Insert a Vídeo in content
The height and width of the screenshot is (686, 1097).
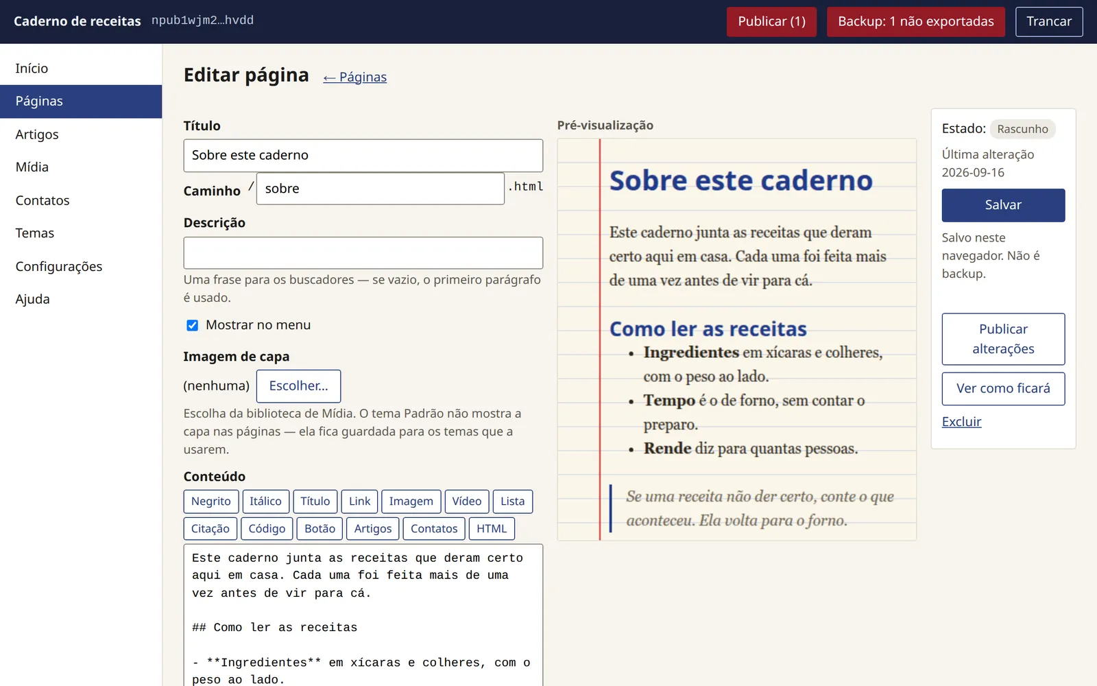click(x=467, y=501)
